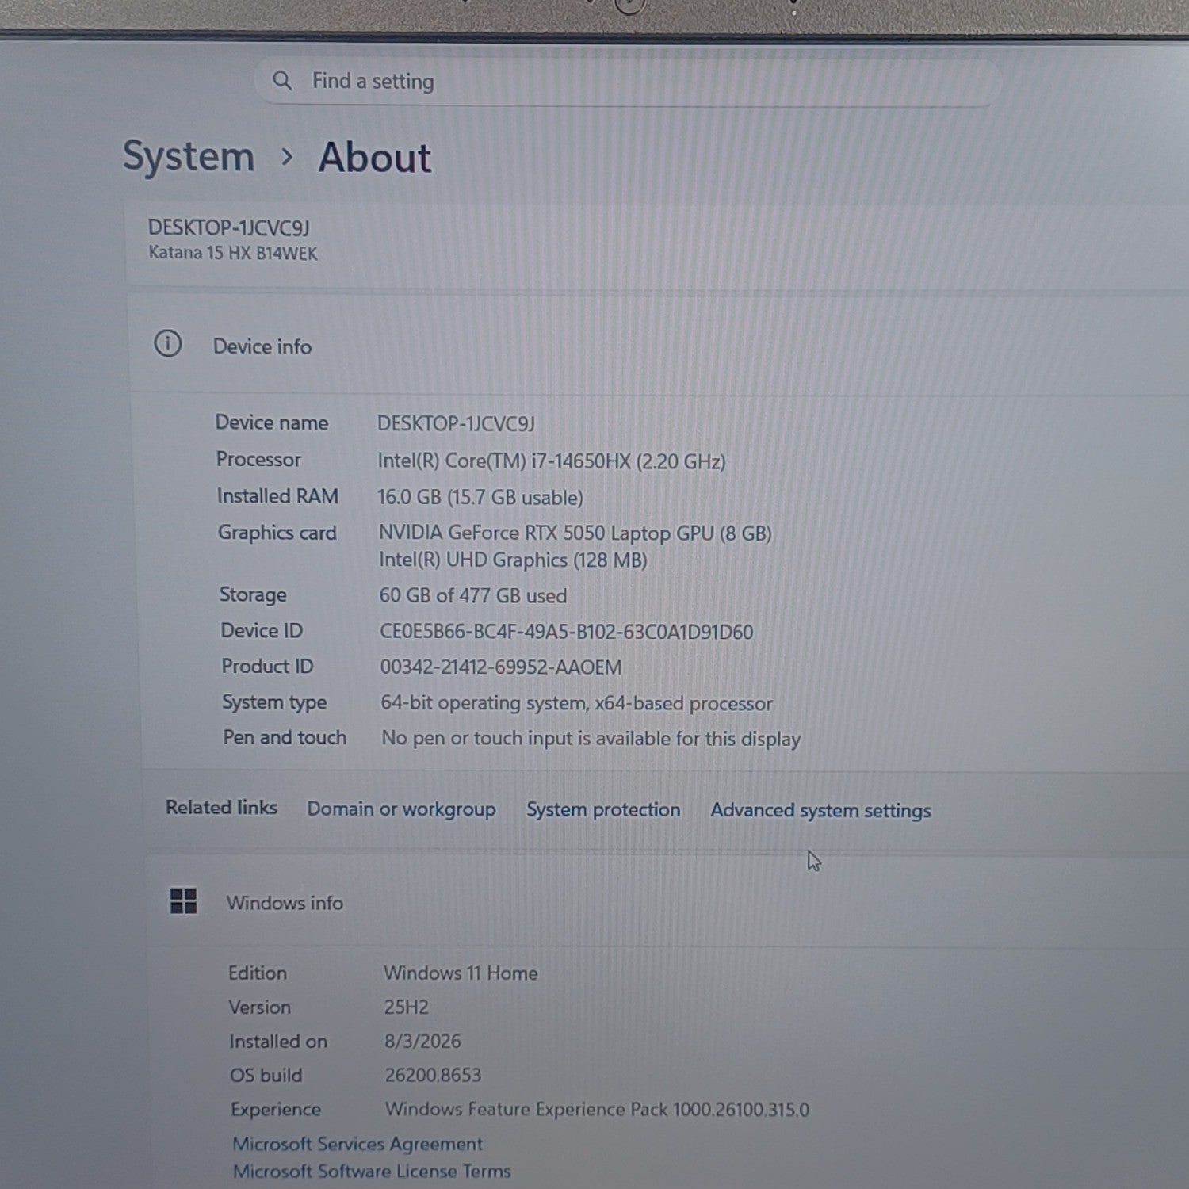Select Device name value DESKTOP-1JCVC9J
Viewport: 1189px width, 1189px height.
click(456, 424)
